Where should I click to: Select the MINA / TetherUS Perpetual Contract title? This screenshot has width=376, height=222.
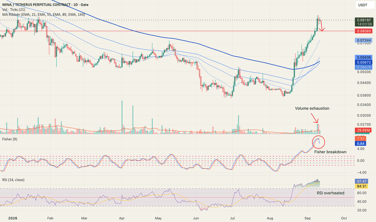tap(45, 4)
